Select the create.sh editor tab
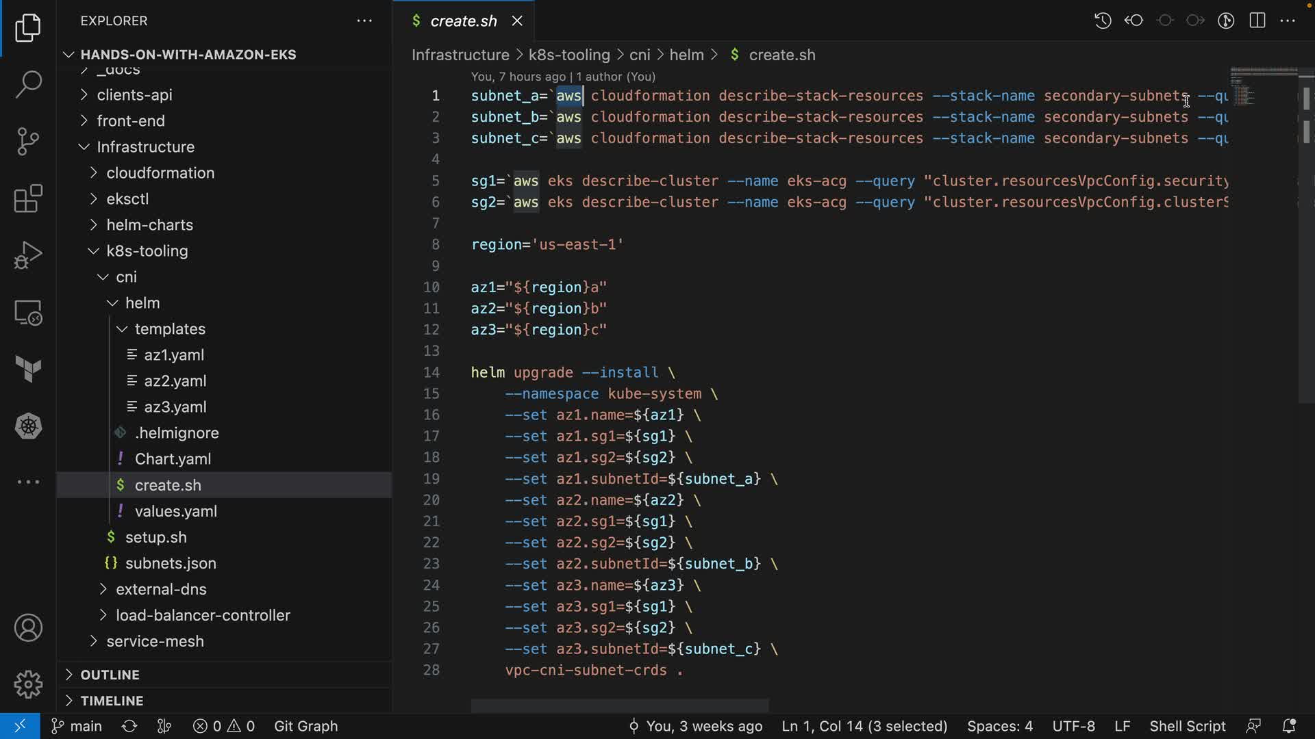 463,21
